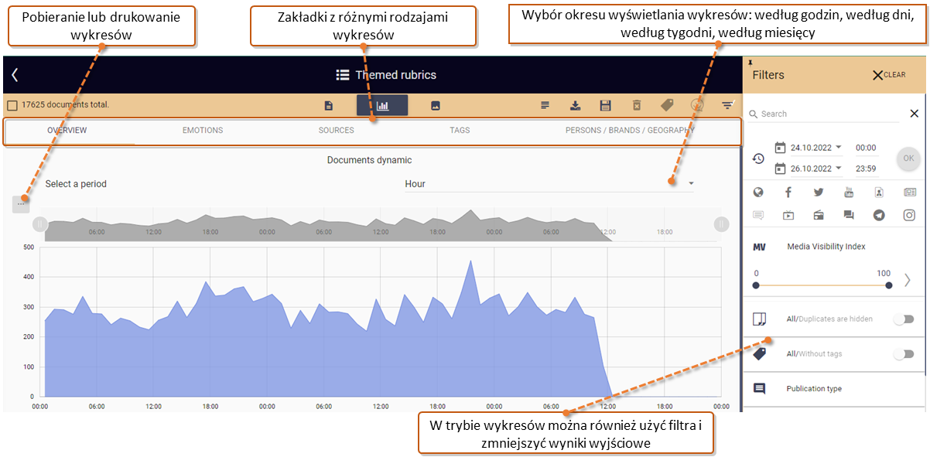Image resolution: width=930 pixels, height=457 pixels.
Task: Open the filter settings icon in toolbar
Action: (x=727, y=105)
